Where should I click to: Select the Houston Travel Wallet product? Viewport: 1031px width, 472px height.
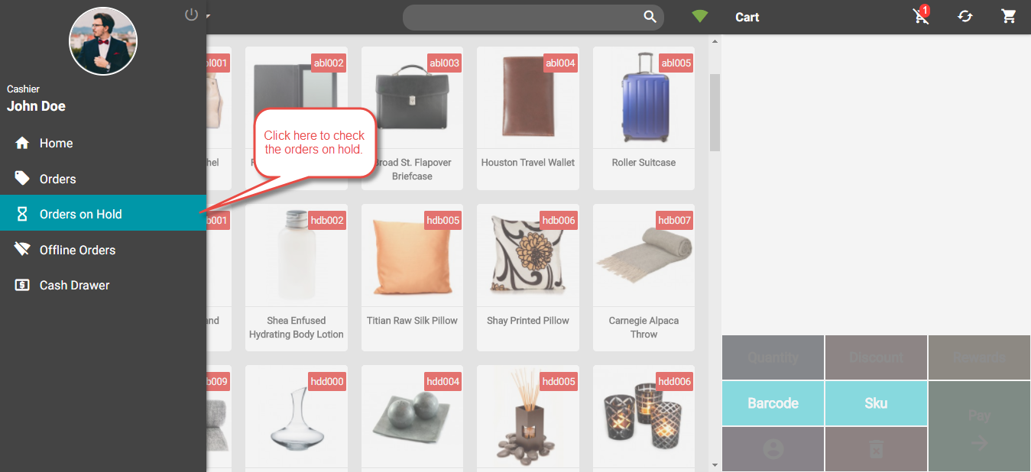click(528, 118)
